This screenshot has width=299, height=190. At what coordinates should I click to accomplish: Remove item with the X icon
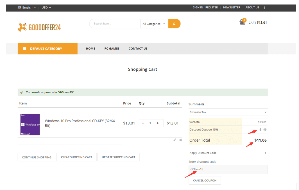click(x=181, y=140)
